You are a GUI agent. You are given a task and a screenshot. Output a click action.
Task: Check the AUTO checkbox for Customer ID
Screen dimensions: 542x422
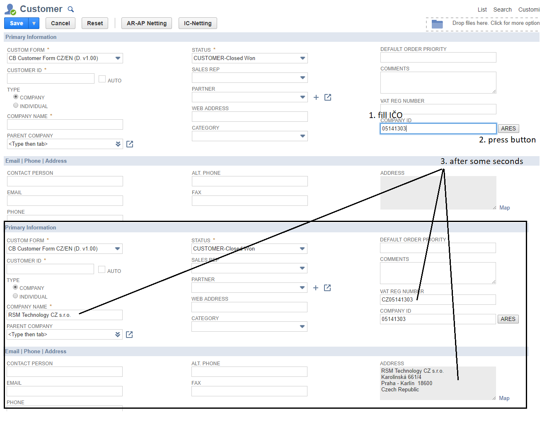pyautogui.click(x=102, y=79)
